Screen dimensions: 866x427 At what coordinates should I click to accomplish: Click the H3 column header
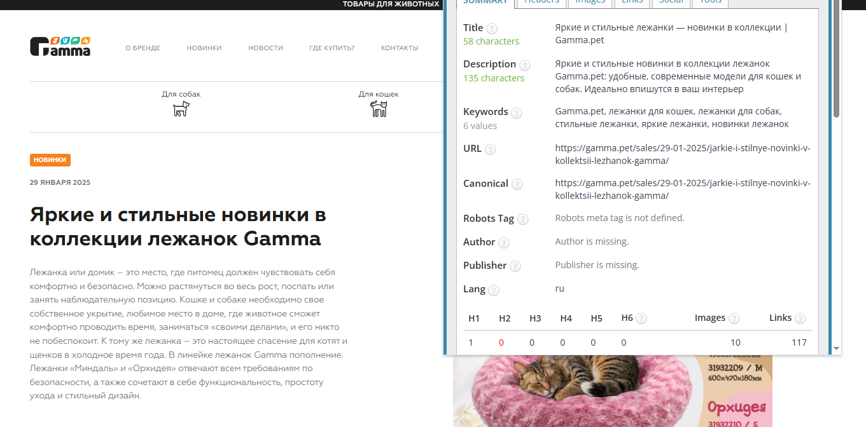pyautogui.click(x=535, y=318)
